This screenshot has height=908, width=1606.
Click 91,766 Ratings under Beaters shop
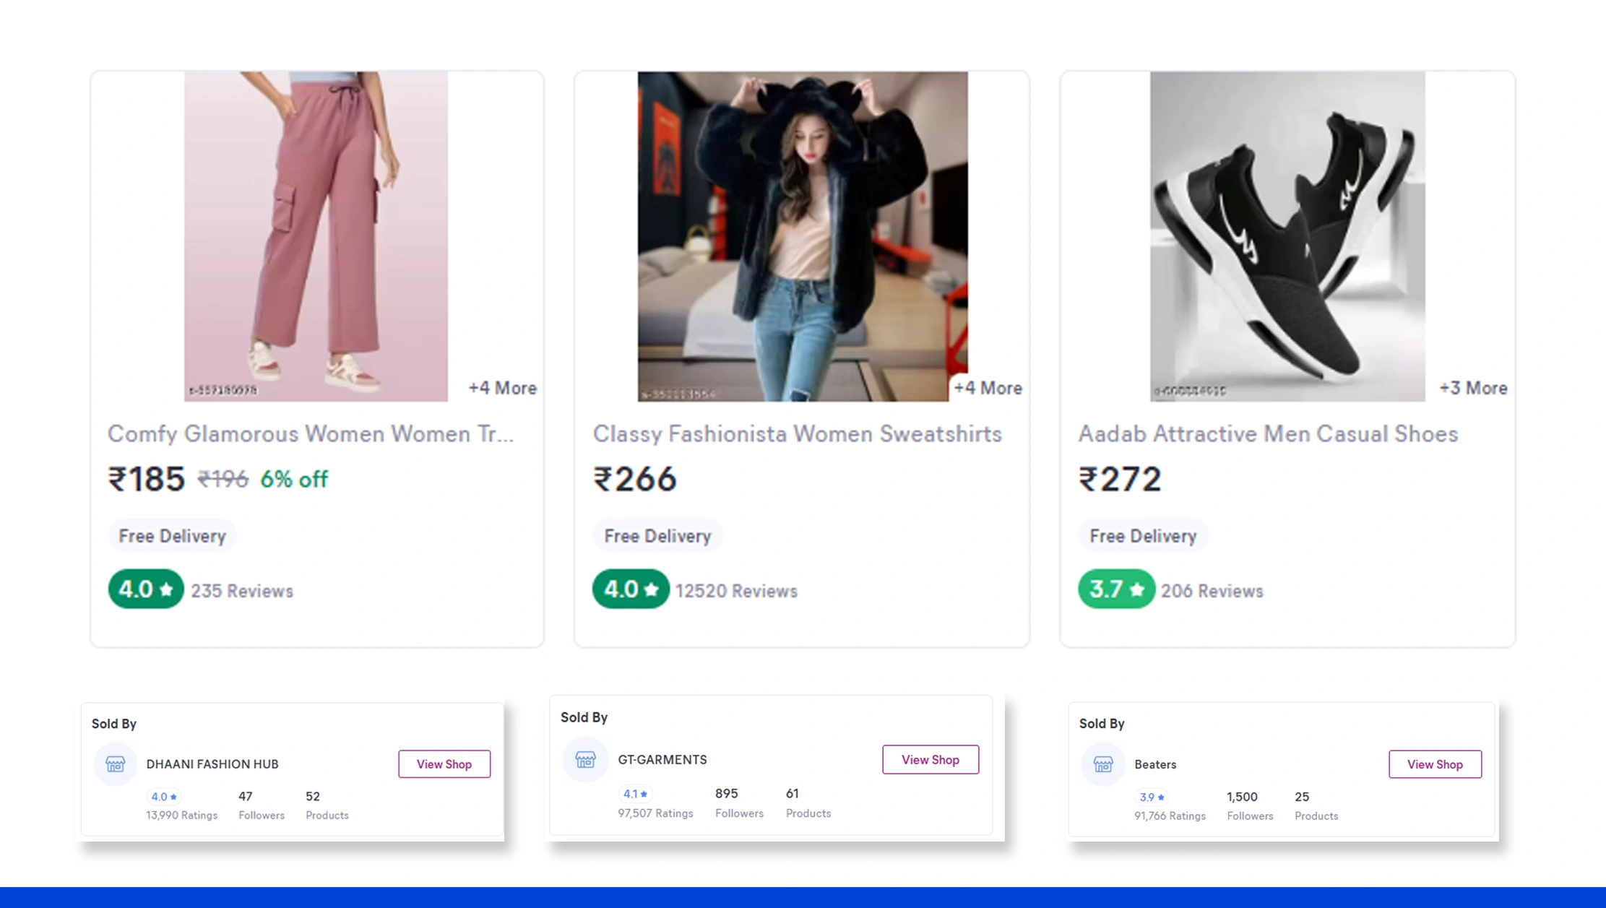[1169, 816]
